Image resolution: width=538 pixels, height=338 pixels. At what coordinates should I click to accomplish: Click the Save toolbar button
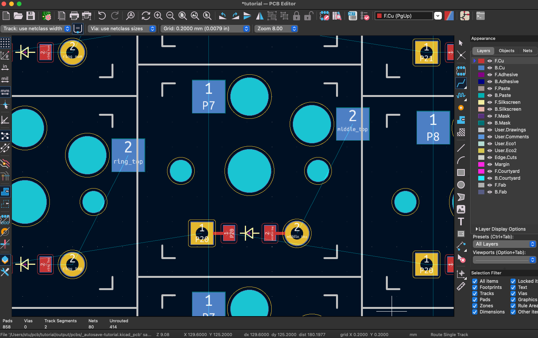click(31, 16)
